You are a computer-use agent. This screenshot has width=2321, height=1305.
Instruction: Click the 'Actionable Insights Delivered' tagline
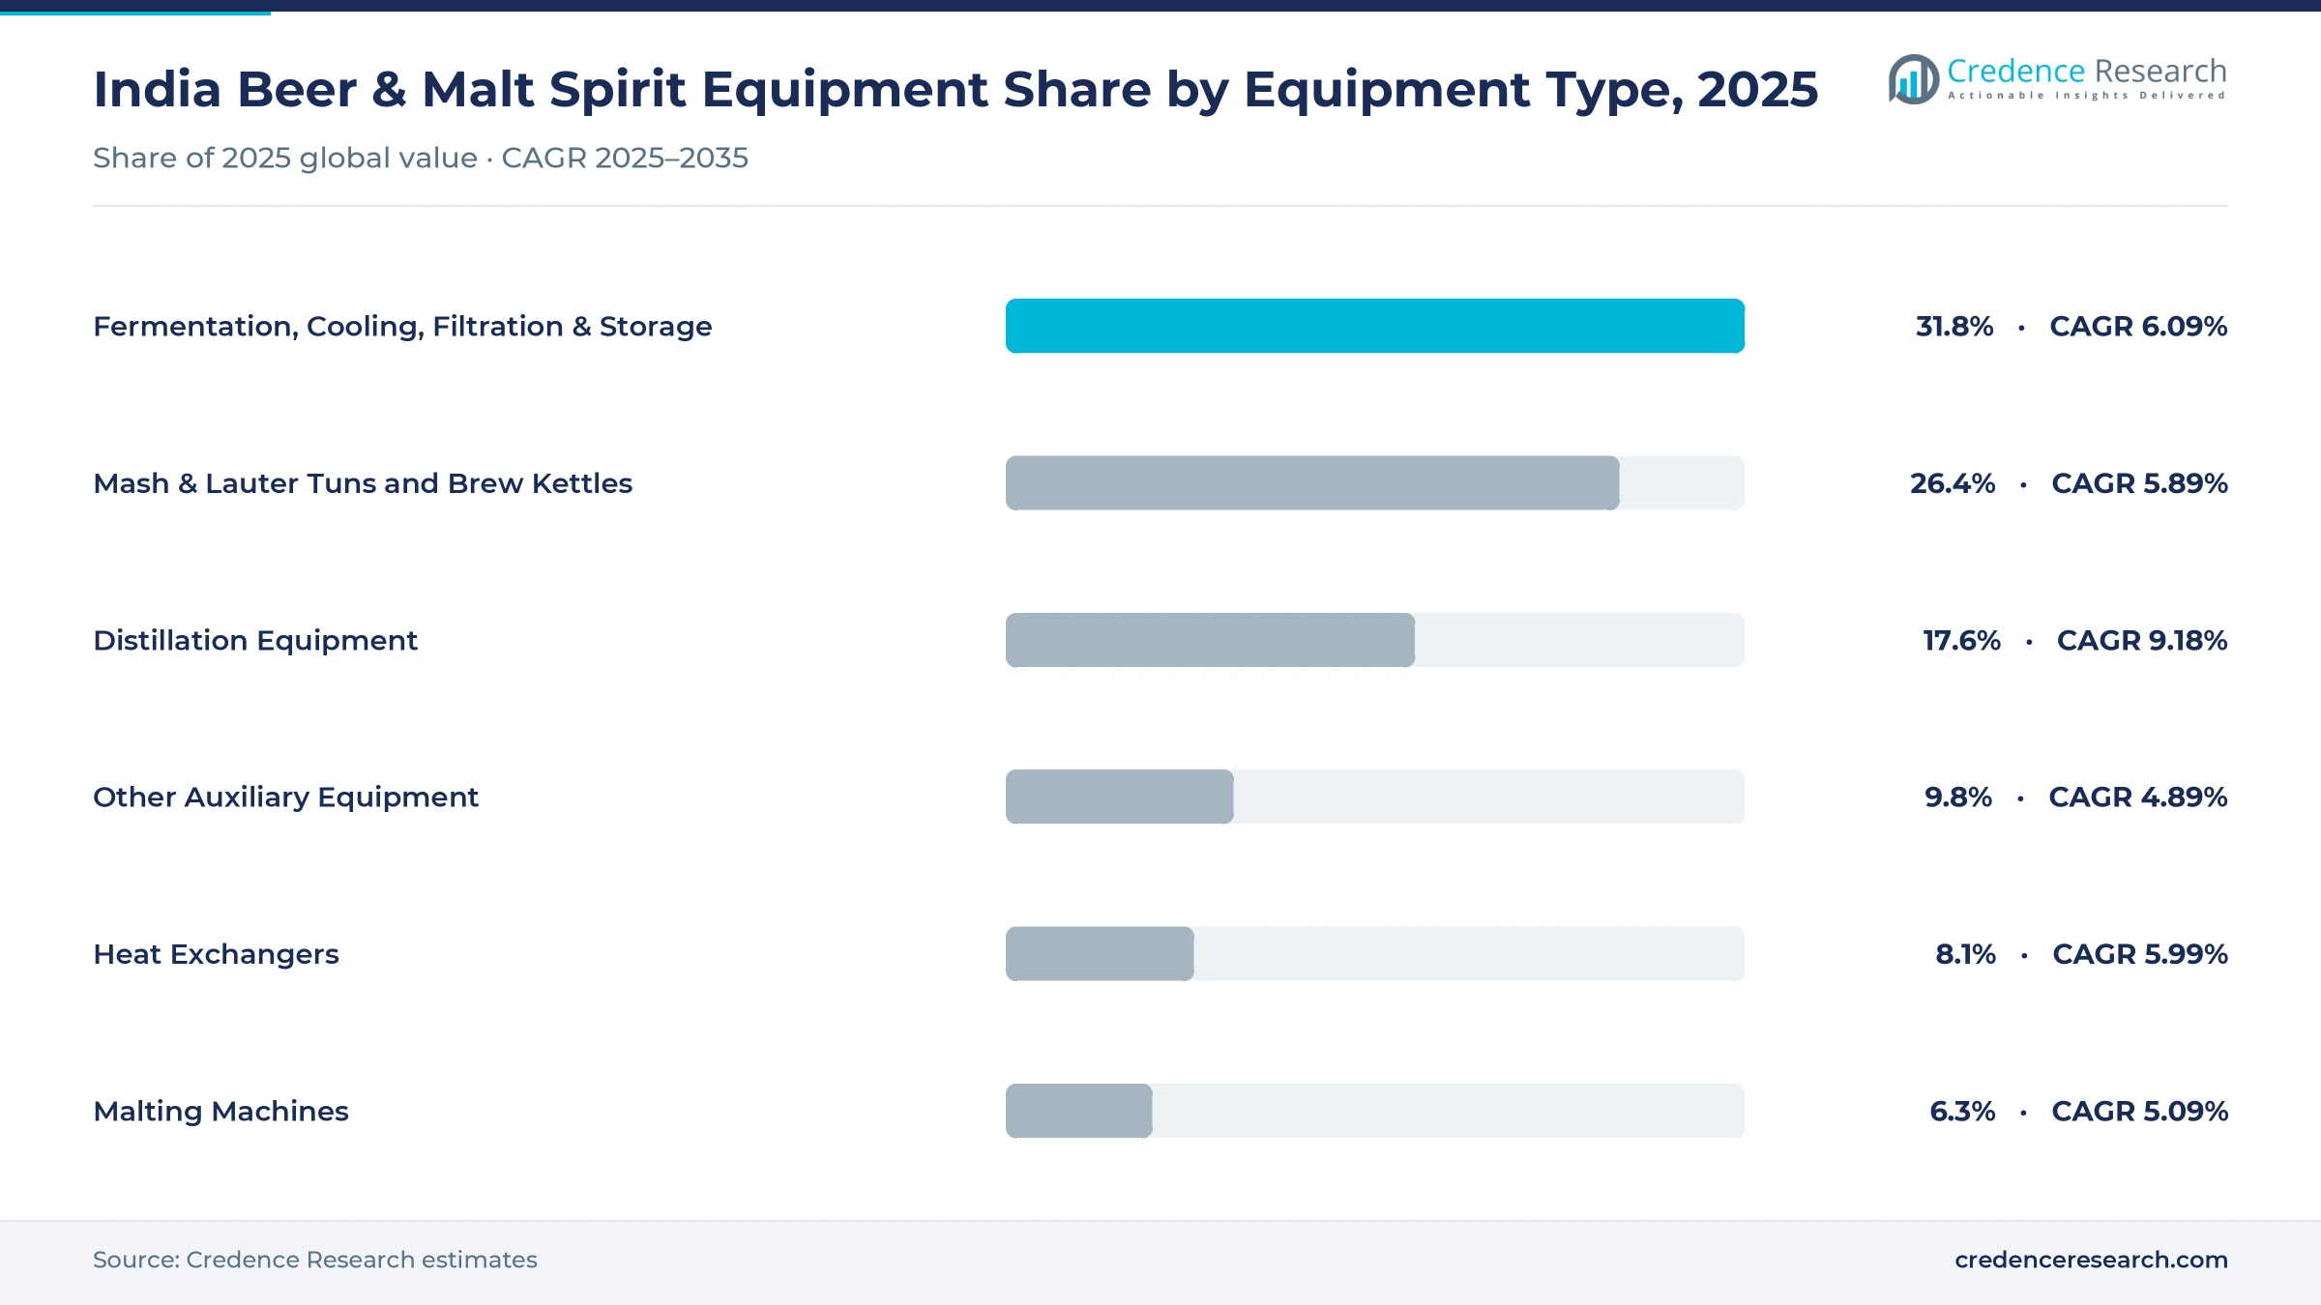point(2087,96)
